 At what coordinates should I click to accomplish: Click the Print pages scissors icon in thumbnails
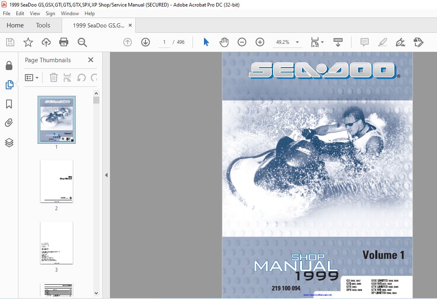67,77
